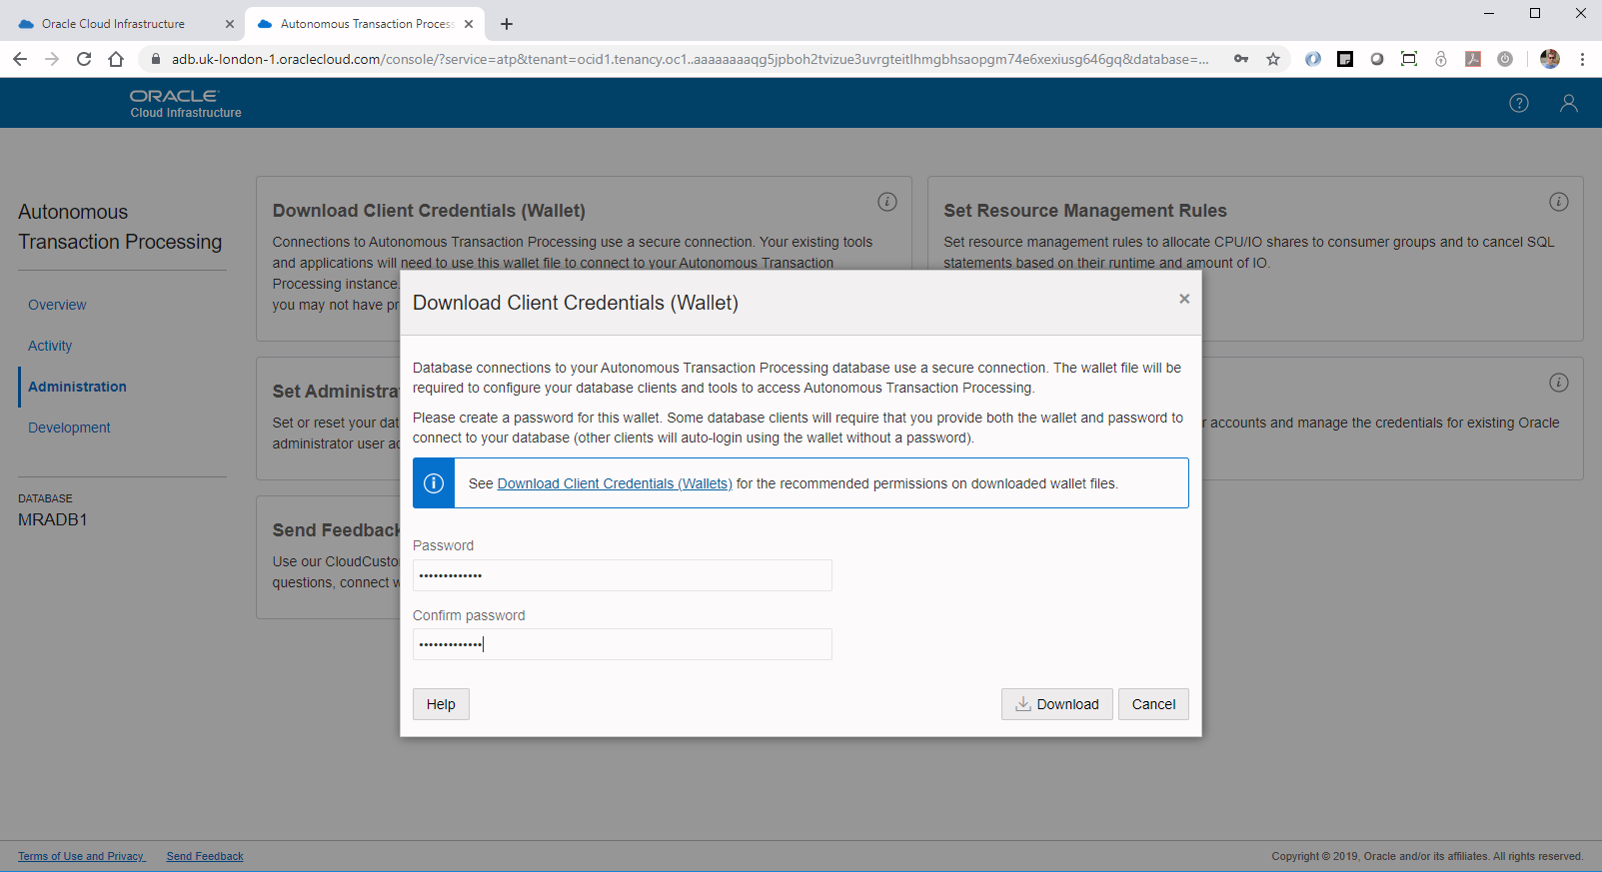Click the flask-shaped extension icon
Viewport: 1602px width, 872px height.
tap(1441, 59)
